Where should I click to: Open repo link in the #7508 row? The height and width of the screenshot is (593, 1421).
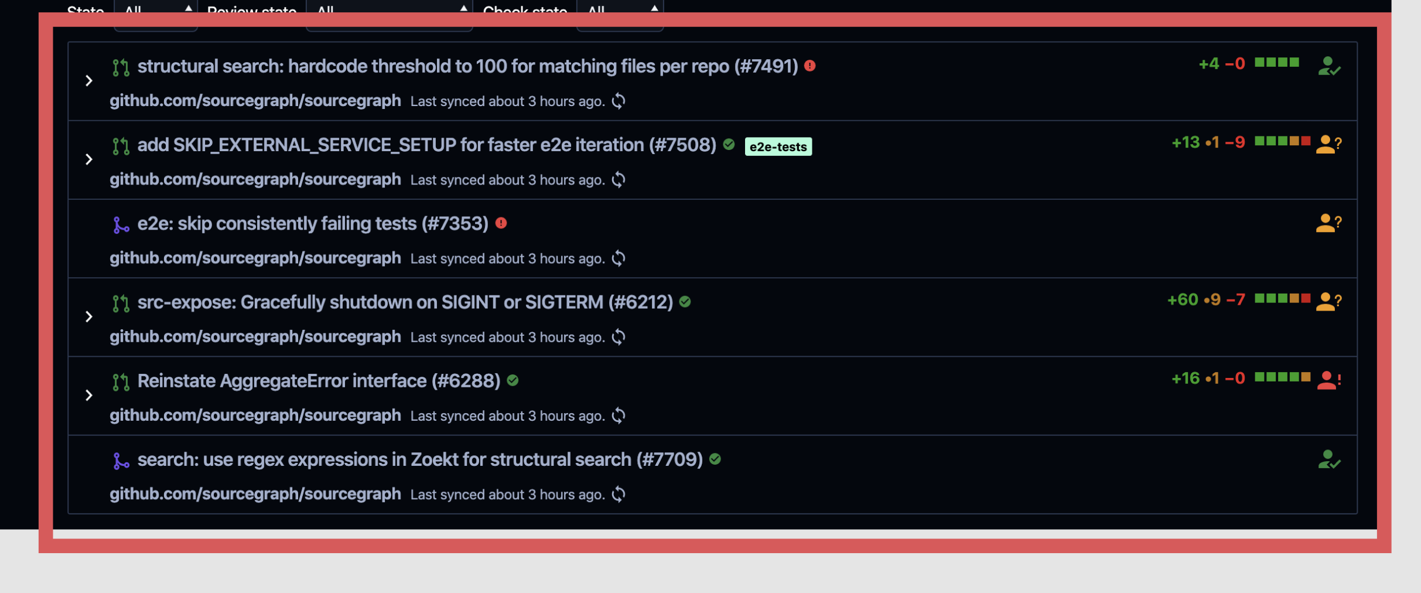coord(255,179)
